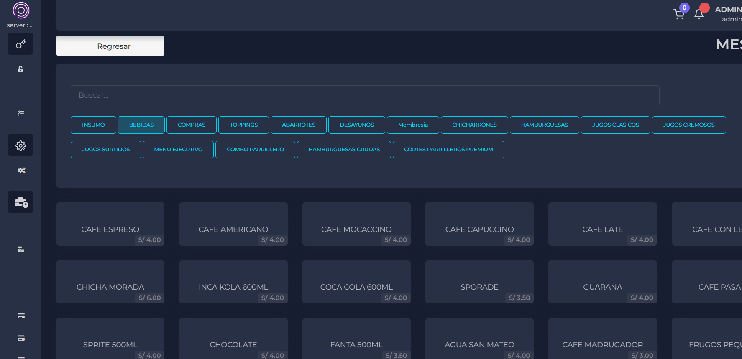Image resolution: width=742 pixels, height=359 pixels.
Task: Open the briefcase with clock sidebar item
Action: click(20, 202)
